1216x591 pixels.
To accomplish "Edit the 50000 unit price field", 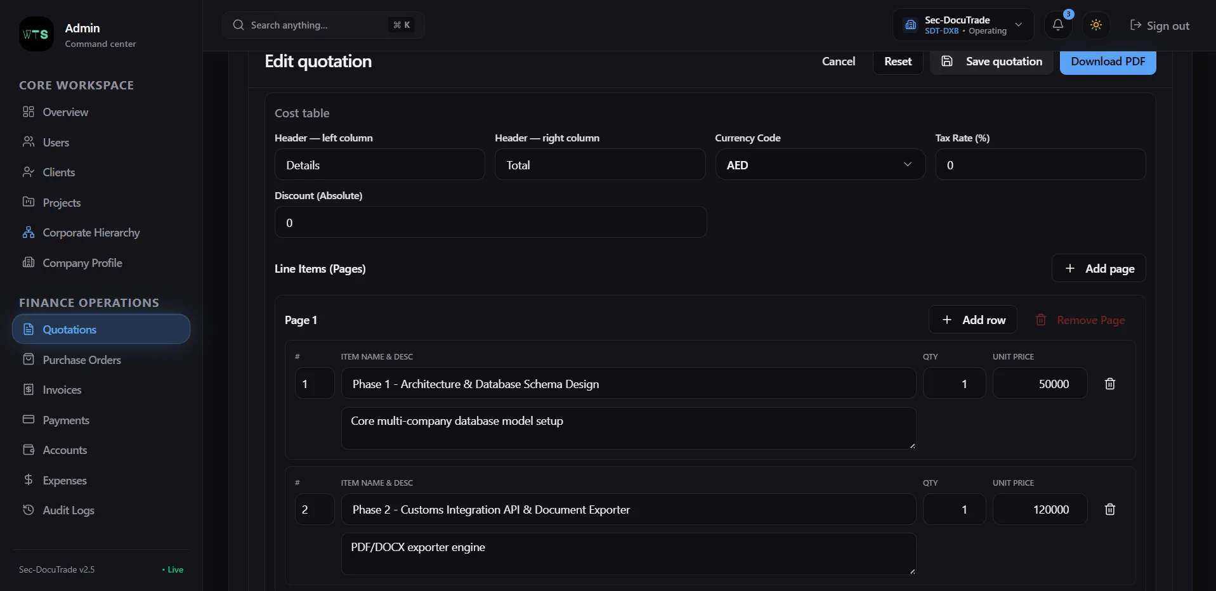I will (1040, 384).
